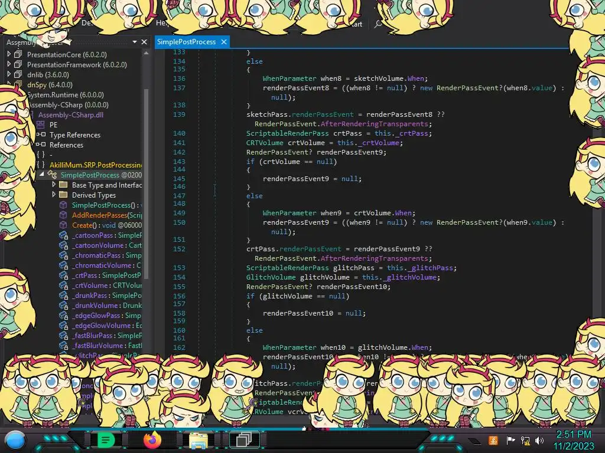
Task: Open File Explorer from the taskbar
Action: coord(199,441)
